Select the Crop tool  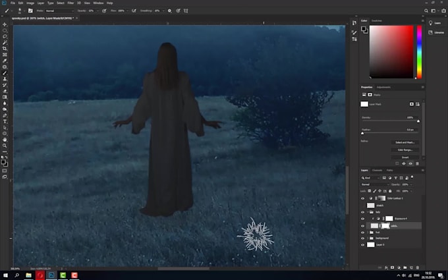tap(5, 49)
